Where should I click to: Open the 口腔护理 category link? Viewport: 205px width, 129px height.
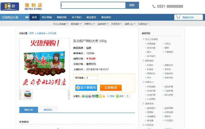[169, 91]
